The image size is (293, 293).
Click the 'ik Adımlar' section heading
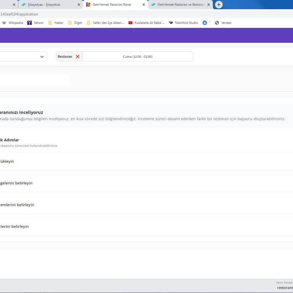pos(10,140)
